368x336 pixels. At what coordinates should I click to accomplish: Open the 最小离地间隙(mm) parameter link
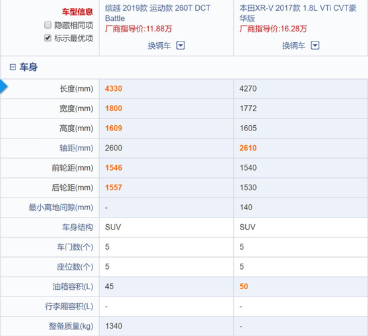[x=61, y=207]
